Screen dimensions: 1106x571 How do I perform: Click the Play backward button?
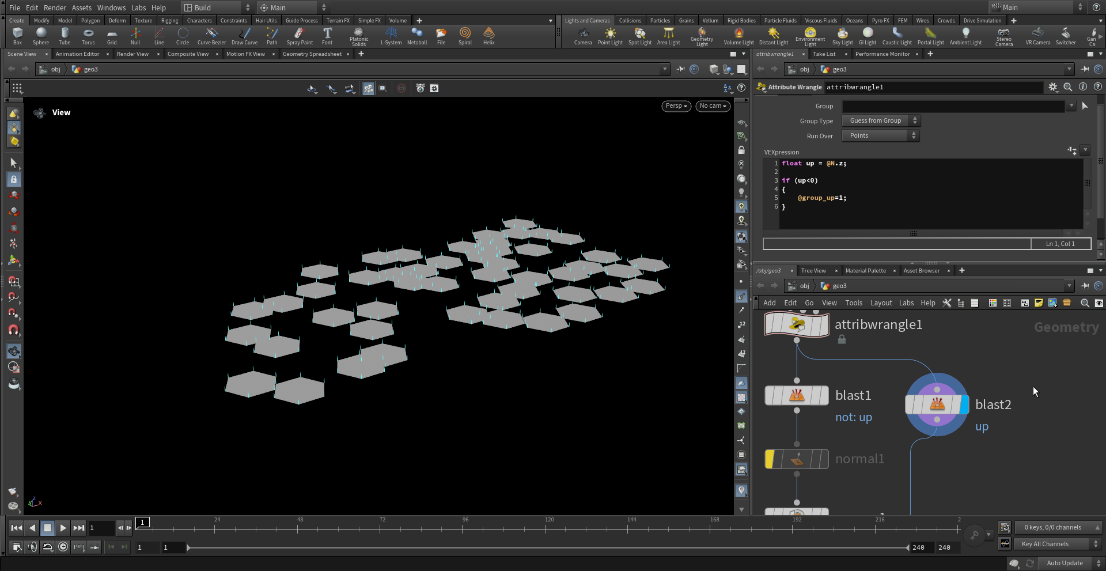(x=32, y=528)
